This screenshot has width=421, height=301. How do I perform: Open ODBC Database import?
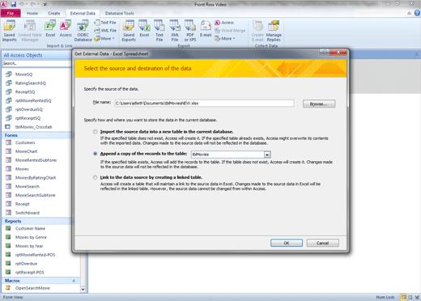pos(83,31)
